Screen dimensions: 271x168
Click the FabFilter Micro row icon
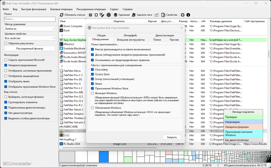pos(61,71)
